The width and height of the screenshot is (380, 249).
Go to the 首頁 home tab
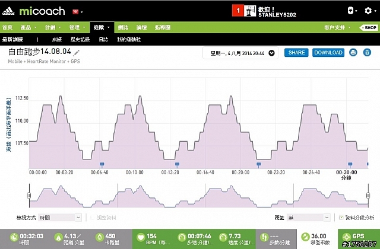(8, 27)
